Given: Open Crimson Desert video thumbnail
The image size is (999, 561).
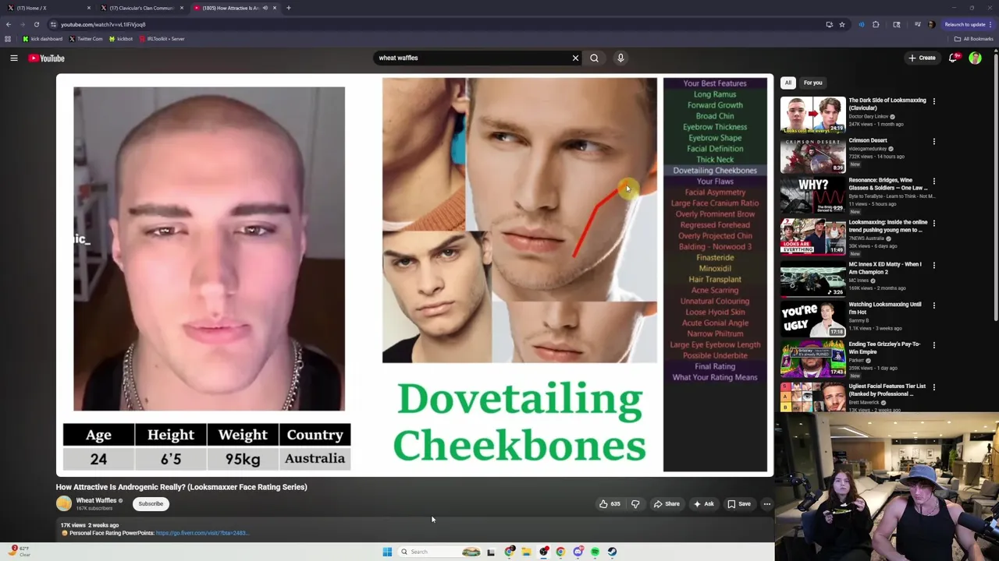Looking at the screenshot, I should [x=812, y=155].
